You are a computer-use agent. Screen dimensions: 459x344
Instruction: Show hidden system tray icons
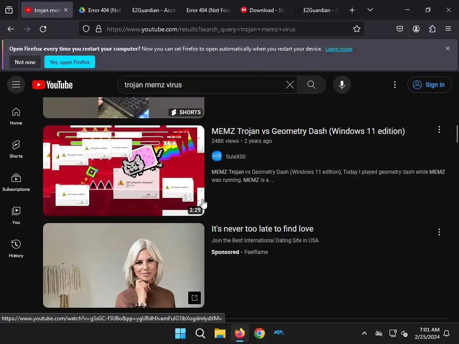[x=364, y=333]
